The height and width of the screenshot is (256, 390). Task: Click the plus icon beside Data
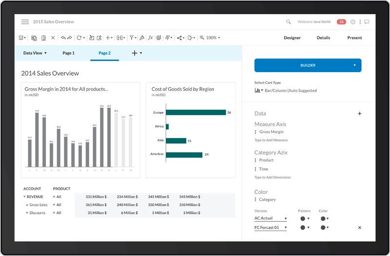click(360, 114)
